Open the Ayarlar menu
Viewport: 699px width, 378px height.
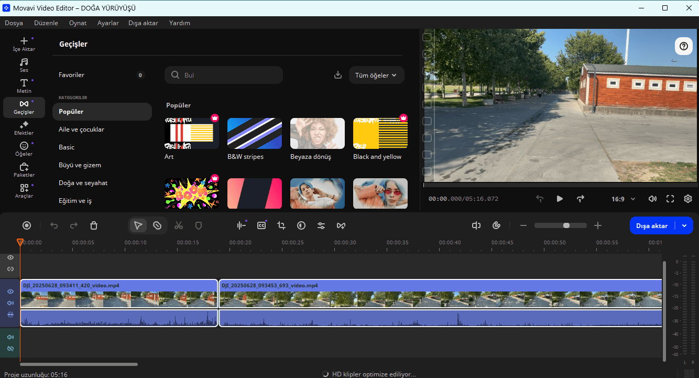[108, 23]
